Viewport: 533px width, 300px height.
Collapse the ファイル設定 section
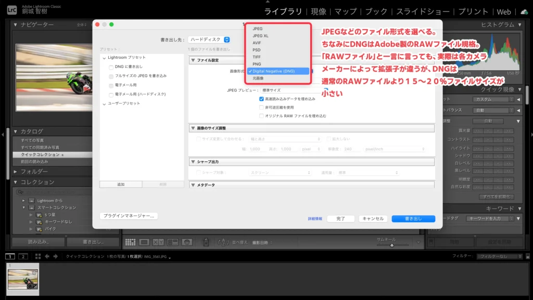[193, 60]
